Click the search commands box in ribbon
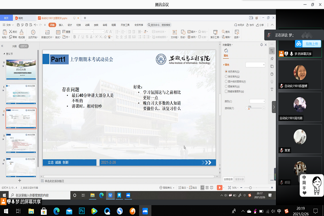This screenshot has width=324, height=216. click(x=159, y=25)
